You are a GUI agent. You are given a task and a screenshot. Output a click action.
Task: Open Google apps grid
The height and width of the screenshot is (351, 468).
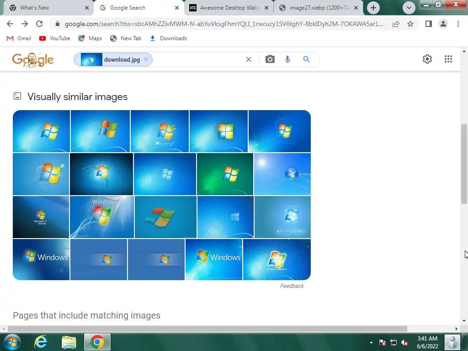tap(448, 59)
